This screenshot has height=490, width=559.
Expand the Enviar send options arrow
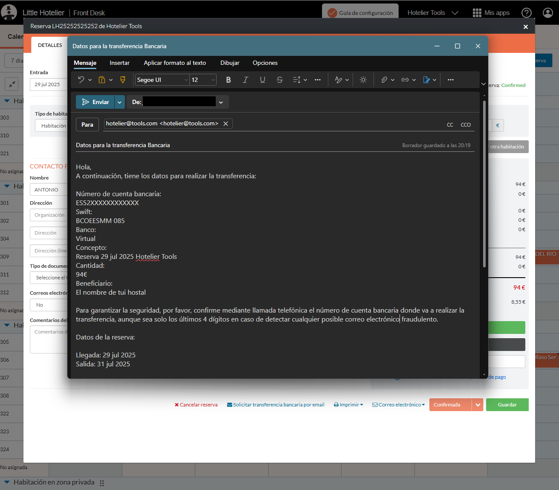pyautogui.click(x=120, y=102)
